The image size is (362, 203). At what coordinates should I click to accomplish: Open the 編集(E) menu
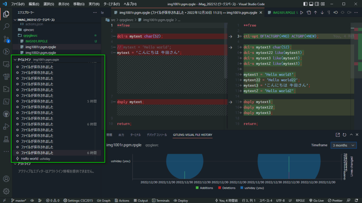pyautogui.click(x=34, y=4)
